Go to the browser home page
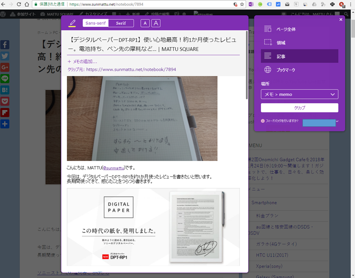This screenshot has width=355, height=278. click(27, 4)
